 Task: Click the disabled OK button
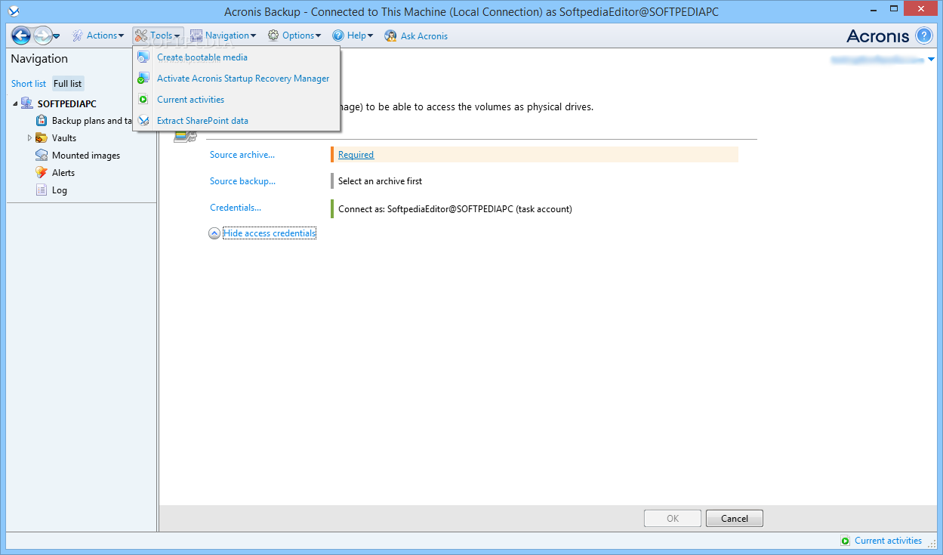tap(673, 519)
